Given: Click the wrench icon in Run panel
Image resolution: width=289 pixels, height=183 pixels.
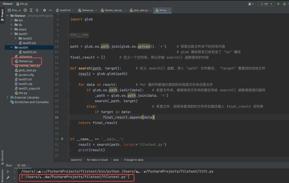Looking at the screenshot, I should point(8,177).
